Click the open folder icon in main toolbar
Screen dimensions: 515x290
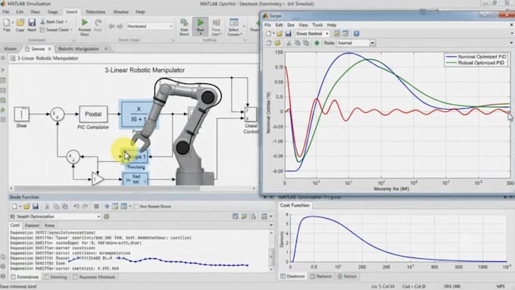pos(20,22)
